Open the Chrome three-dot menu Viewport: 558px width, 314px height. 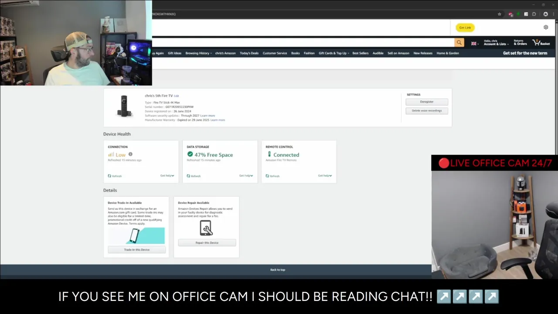click(554, 14)
